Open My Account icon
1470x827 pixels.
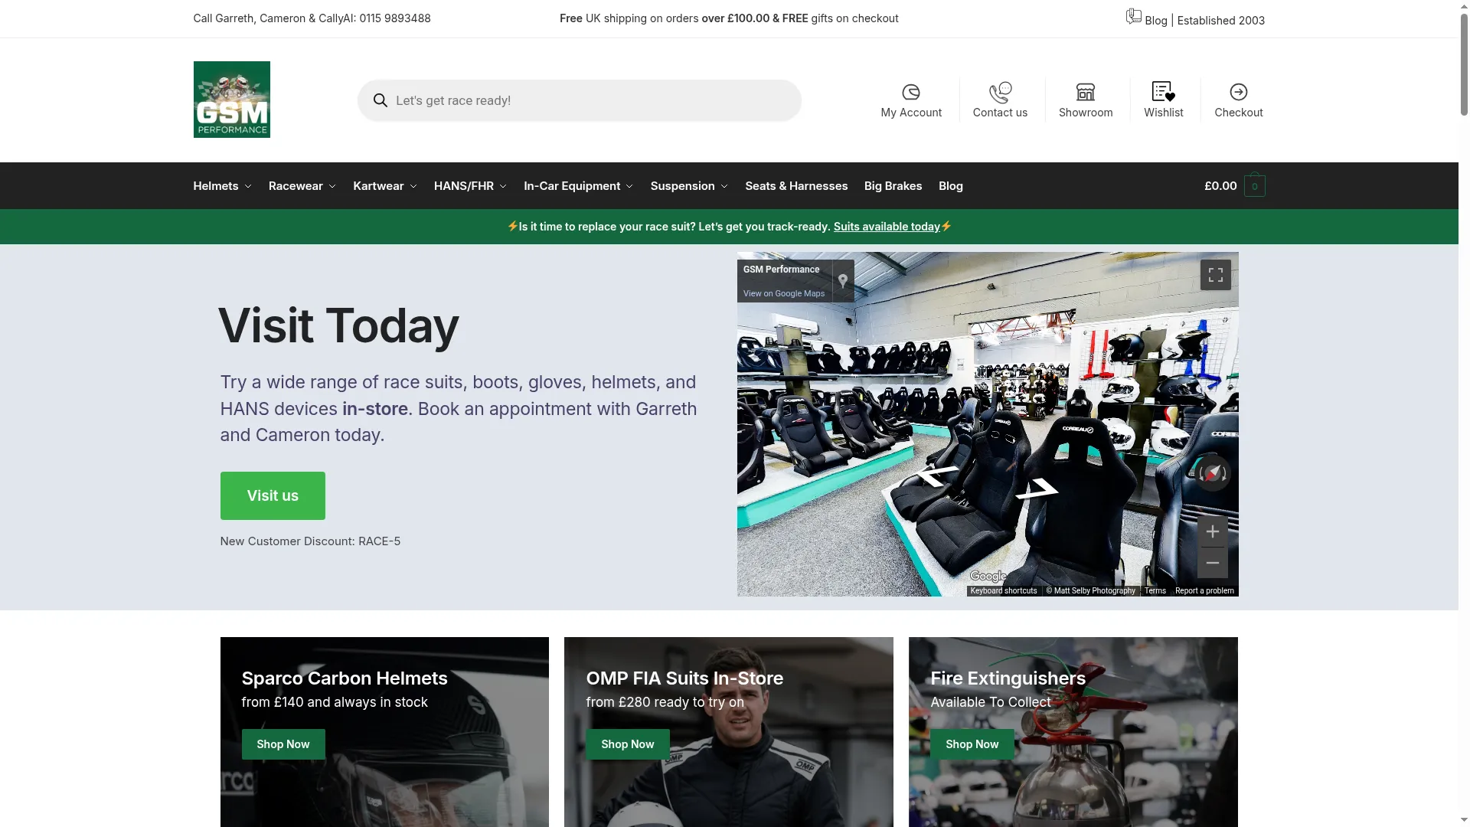[910, 92]
